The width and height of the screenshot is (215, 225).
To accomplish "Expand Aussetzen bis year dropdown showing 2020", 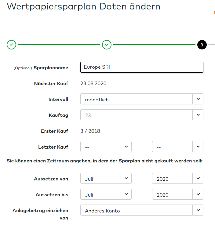I will [x=172, y=194].
